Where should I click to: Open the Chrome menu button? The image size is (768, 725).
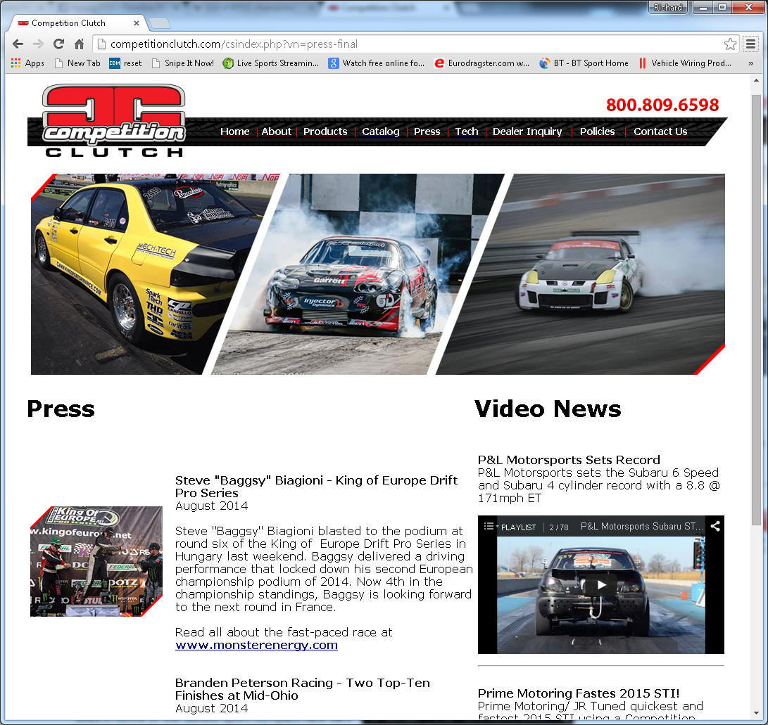(750, 44)
